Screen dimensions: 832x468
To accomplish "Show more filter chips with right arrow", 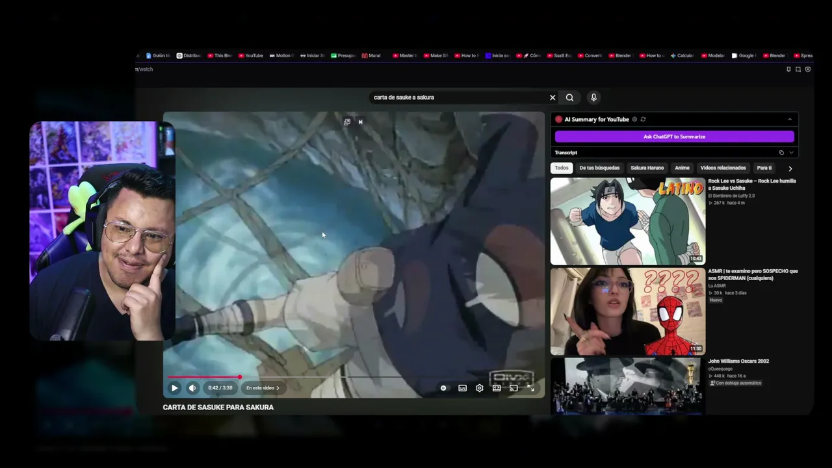I will pyautogui.click(x=790, y=168).
